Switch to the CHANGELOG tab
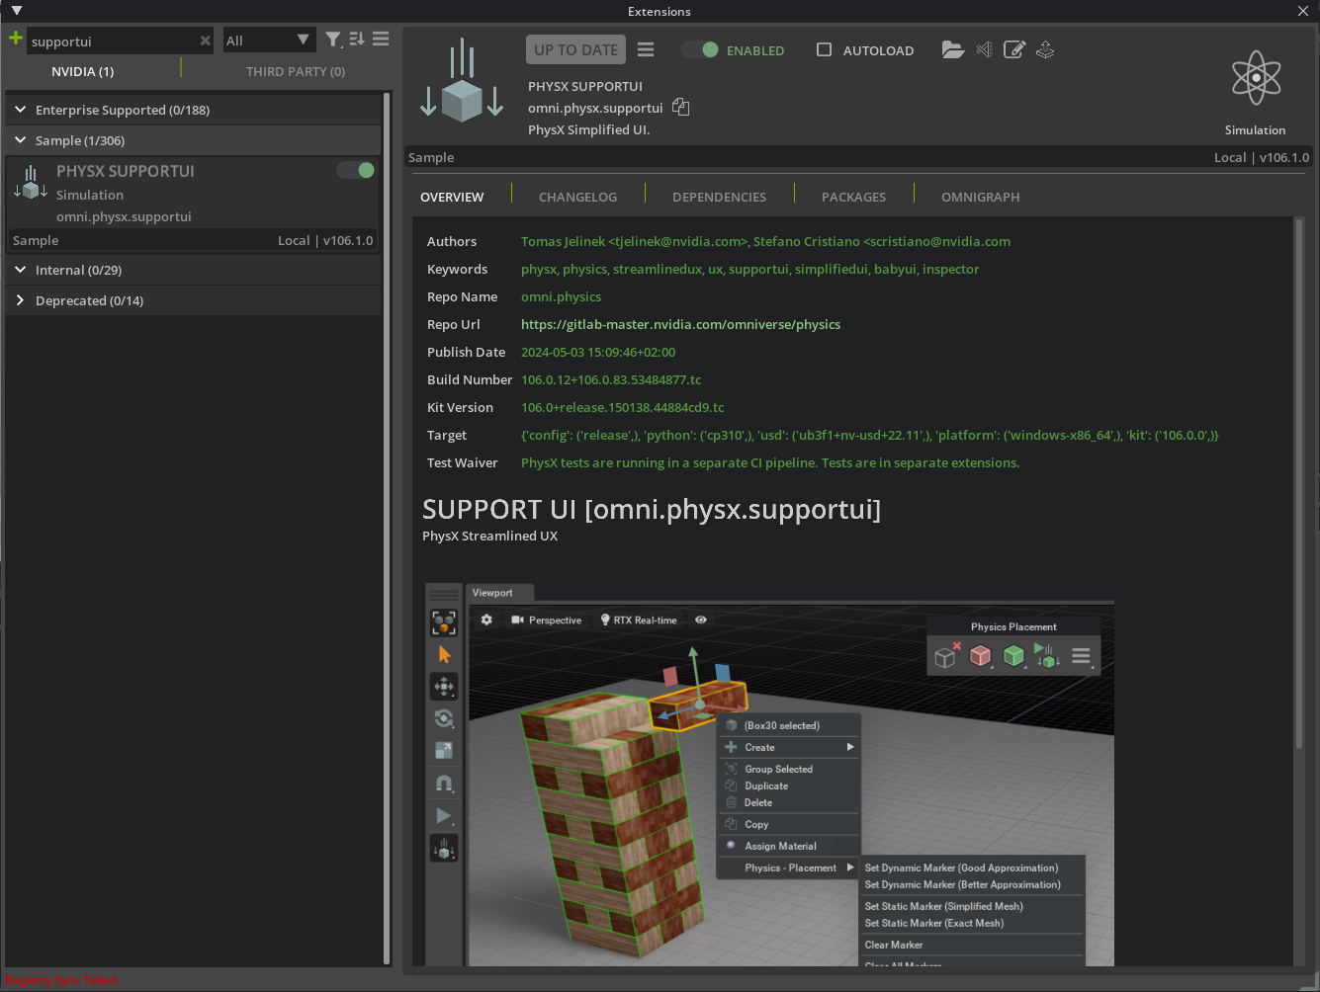 point(577,197)
